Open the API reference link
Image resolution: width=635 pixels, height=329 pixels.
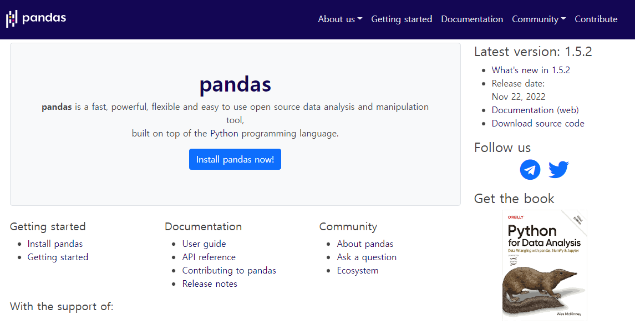coord(209,257)
